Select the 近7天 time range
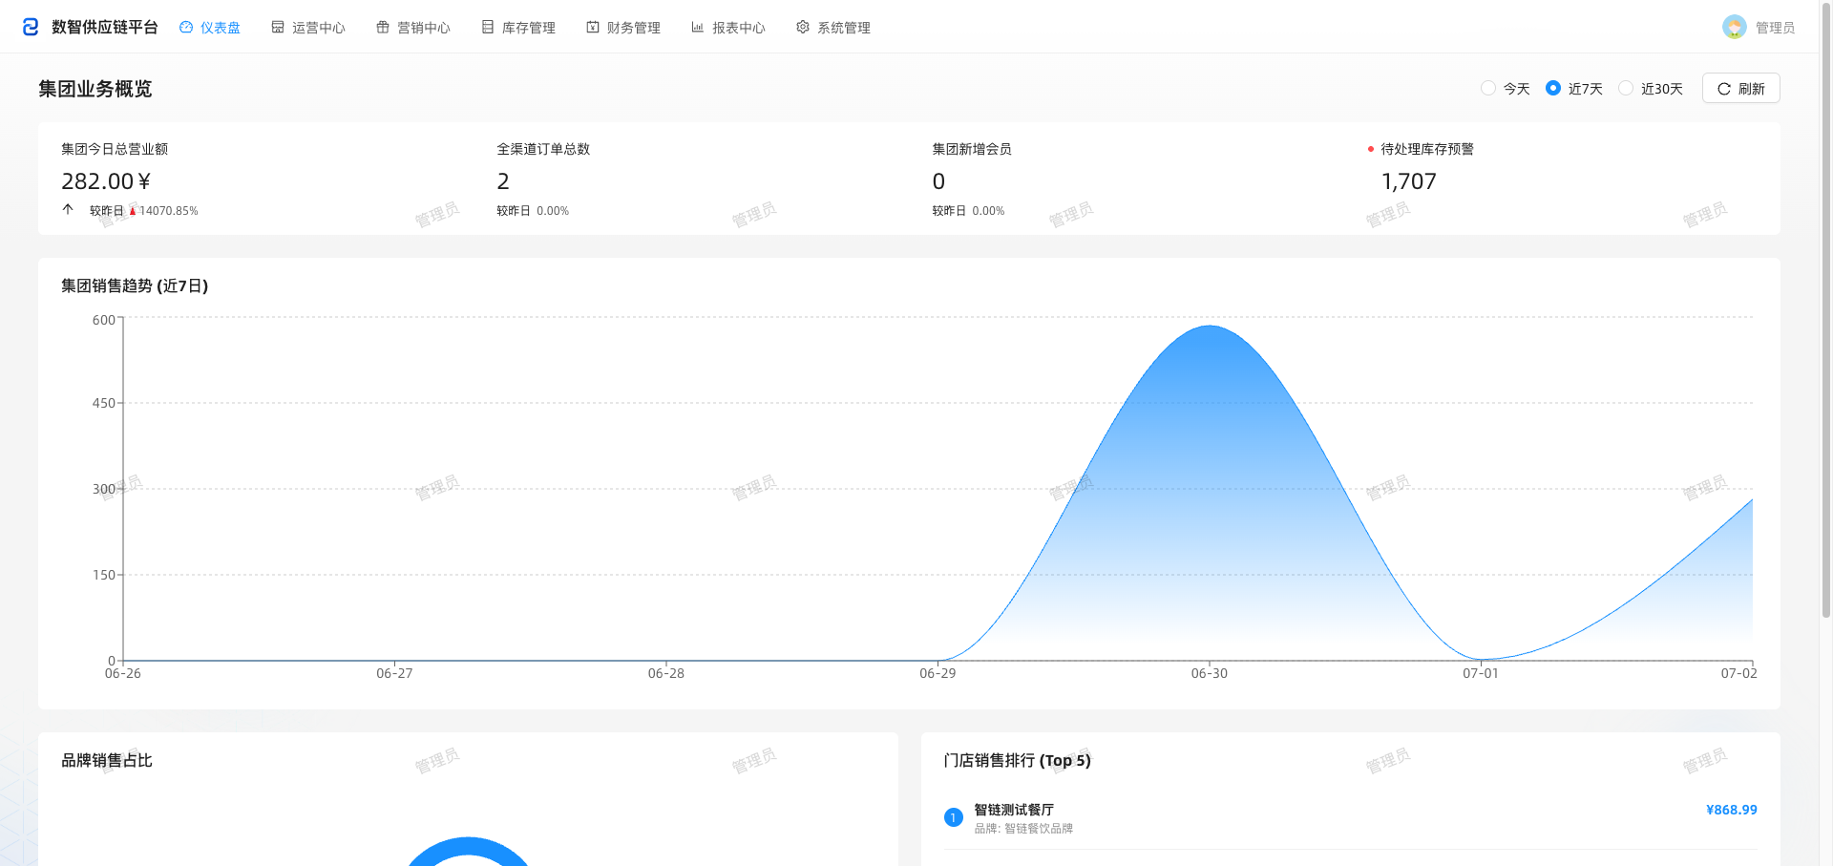Screen dimensions: 1833x866 click(x=1574, y=89)
